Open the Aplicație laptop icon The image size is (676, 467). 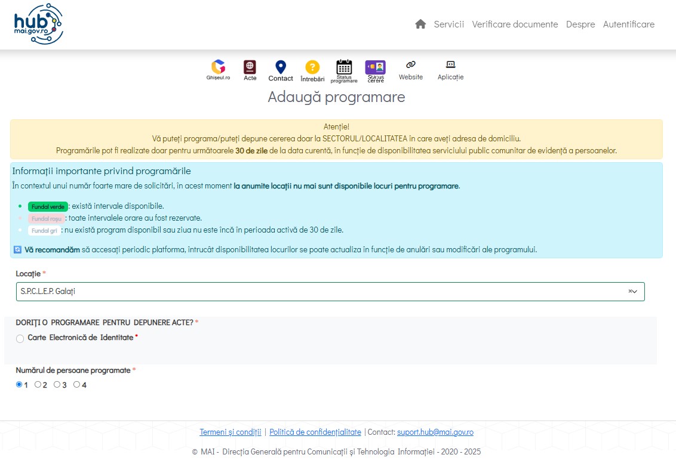click(450, 70)
